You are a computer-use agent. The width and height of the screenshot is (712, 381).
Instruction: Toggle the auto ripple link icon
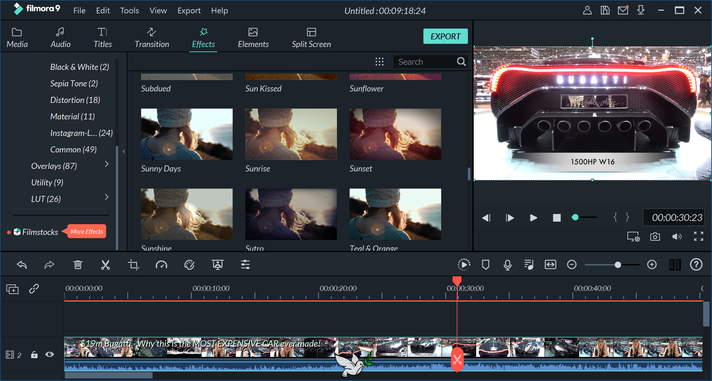34,289
